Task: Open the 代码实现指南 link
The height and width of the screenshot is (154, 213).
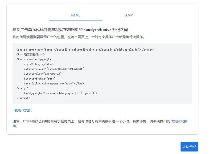Action: tap(179, 121)
